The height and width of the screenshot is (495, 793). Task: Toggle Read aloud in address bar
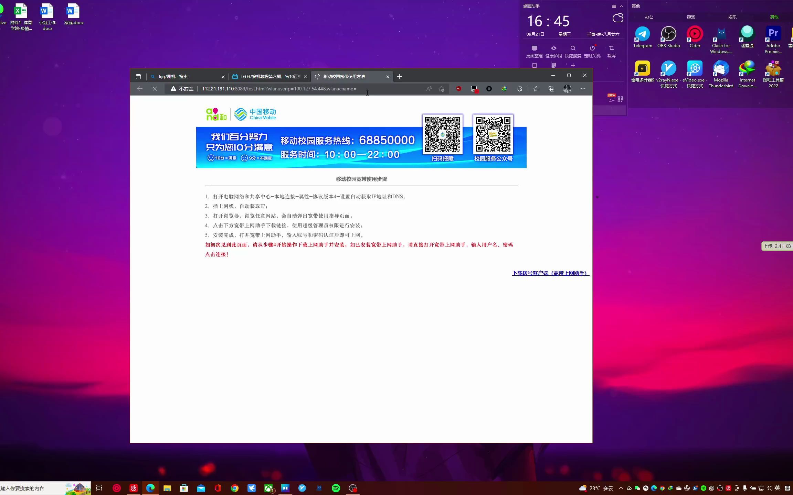click(429, 89)
